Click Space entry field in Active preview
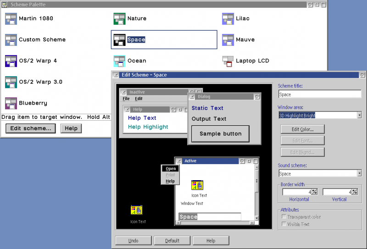Screen dimensions: 367x249 210,217
